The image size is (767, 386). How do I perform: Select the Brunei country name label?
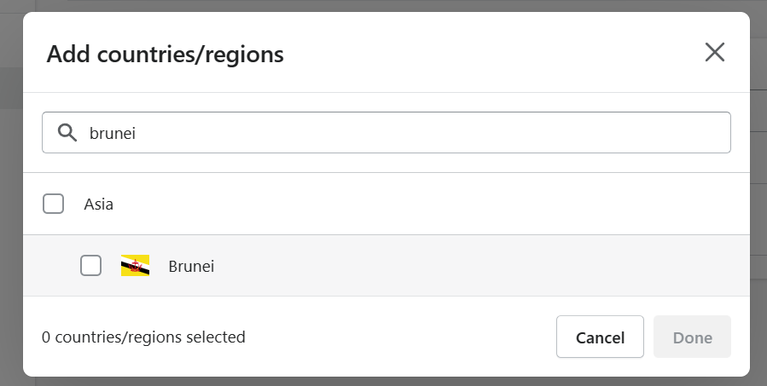pos(191,267)
